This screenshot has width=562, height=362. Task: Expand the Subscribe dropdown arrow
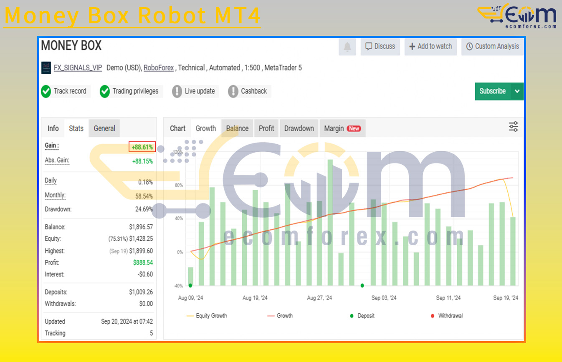click(x=517, y=91)
